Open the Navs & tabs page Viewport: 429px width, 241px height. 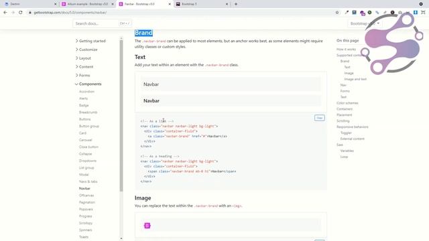point(88,181)
